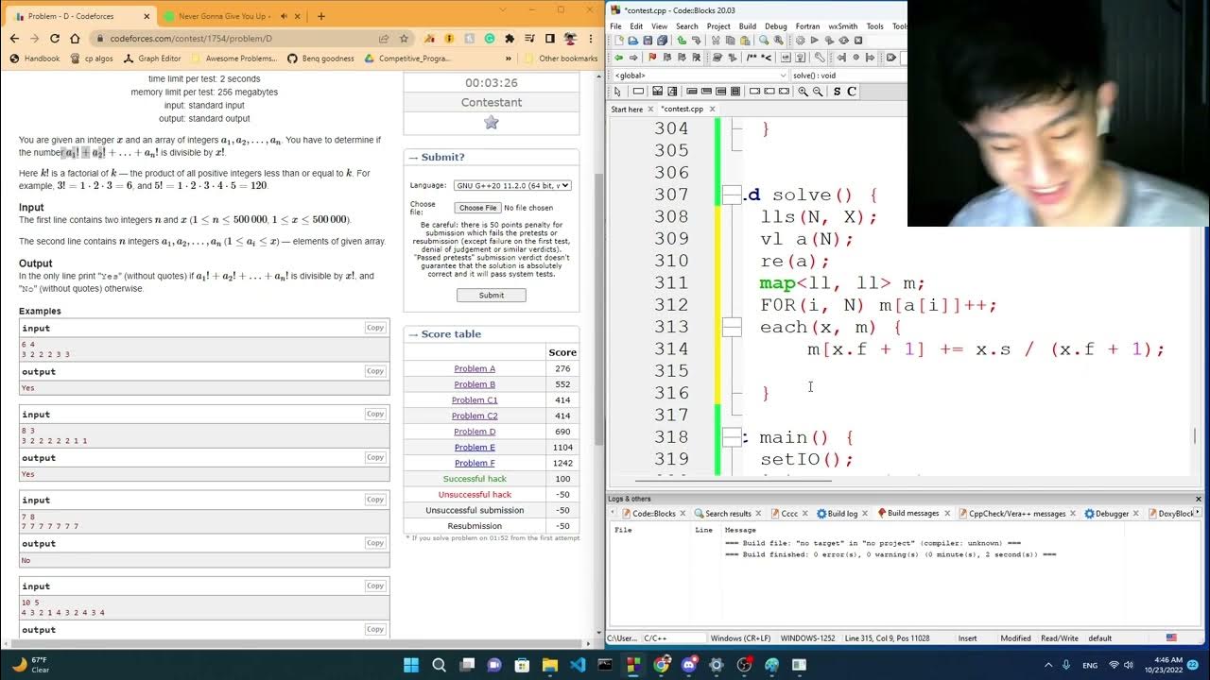This screenshot has width=1210, height=680.
Task: Zoom in using the plus magnifier icon
Action: coord(803,92)
